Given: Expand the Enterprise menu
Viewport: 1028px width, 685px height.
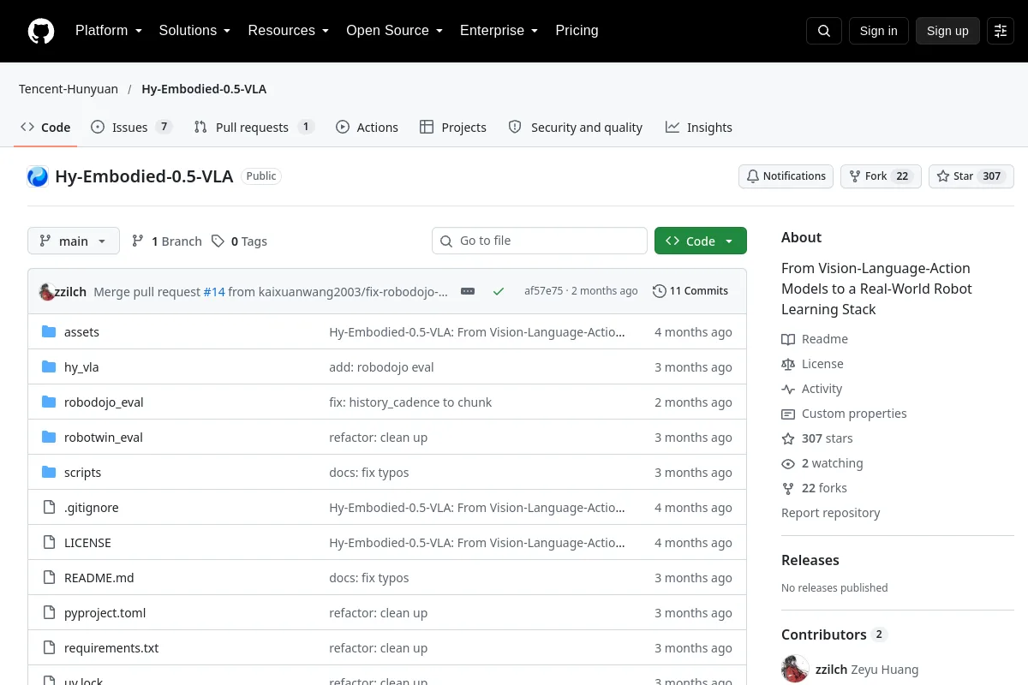Looking at the screenshot, I should tap(499, 31).
